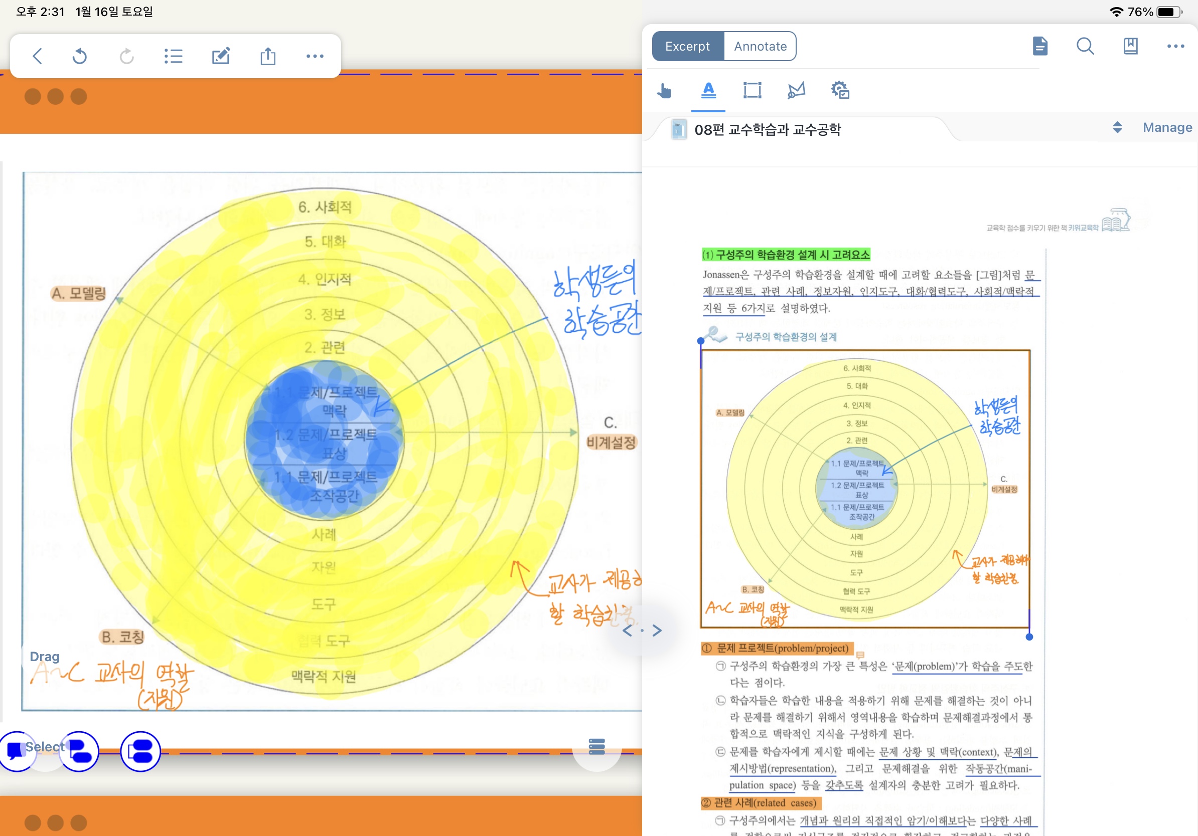Select the excerpted diagram in the document
This screenshot has height=836, width=1198.
pyautogui.click(x=865, y=489)
